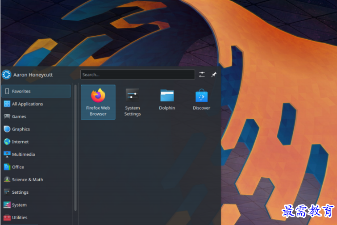The height and width of the screenshot is (225, 337).
Task: Select the Favorites category
Action: pos(36,91)
